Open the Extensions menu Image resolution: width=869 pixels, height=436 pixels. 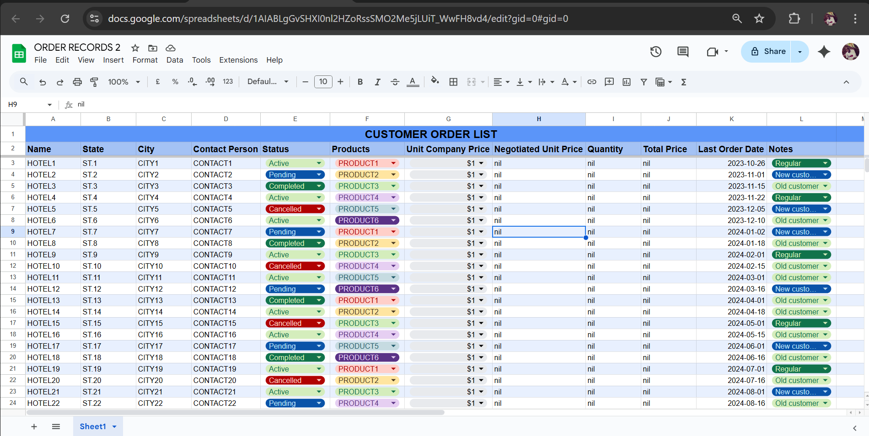238,60
